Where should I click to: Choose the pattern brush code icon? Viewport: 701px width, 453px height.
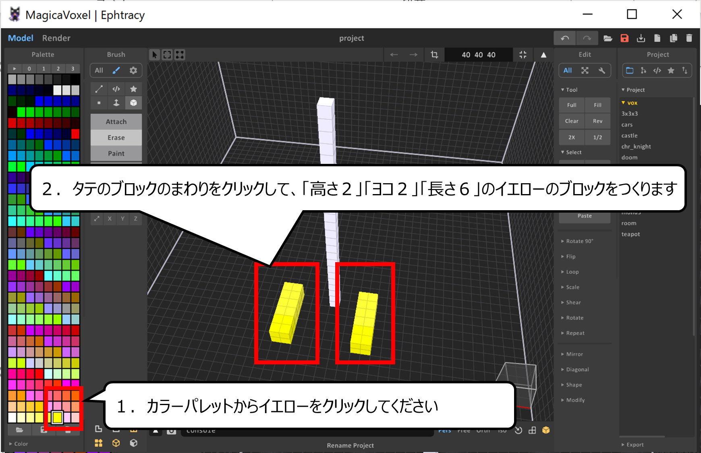coord(116,89)
